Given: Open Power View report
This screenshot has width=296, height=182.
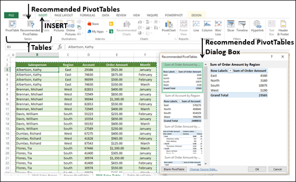Looking at the screenshot, I should click(x=184, y=28).
